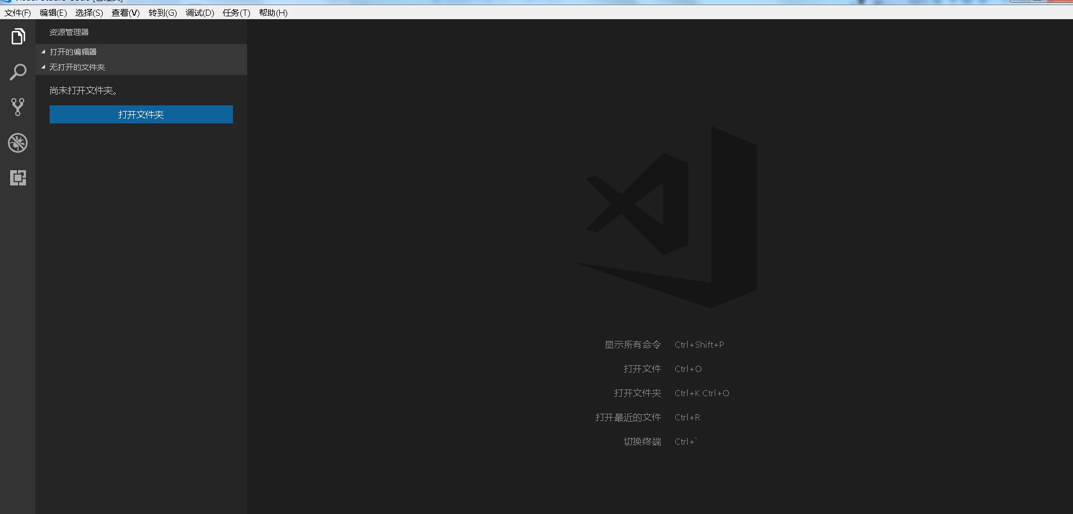Open the 任务(T) menu
The height and width of the screenshot is (514, 1073).
point(236,13)
